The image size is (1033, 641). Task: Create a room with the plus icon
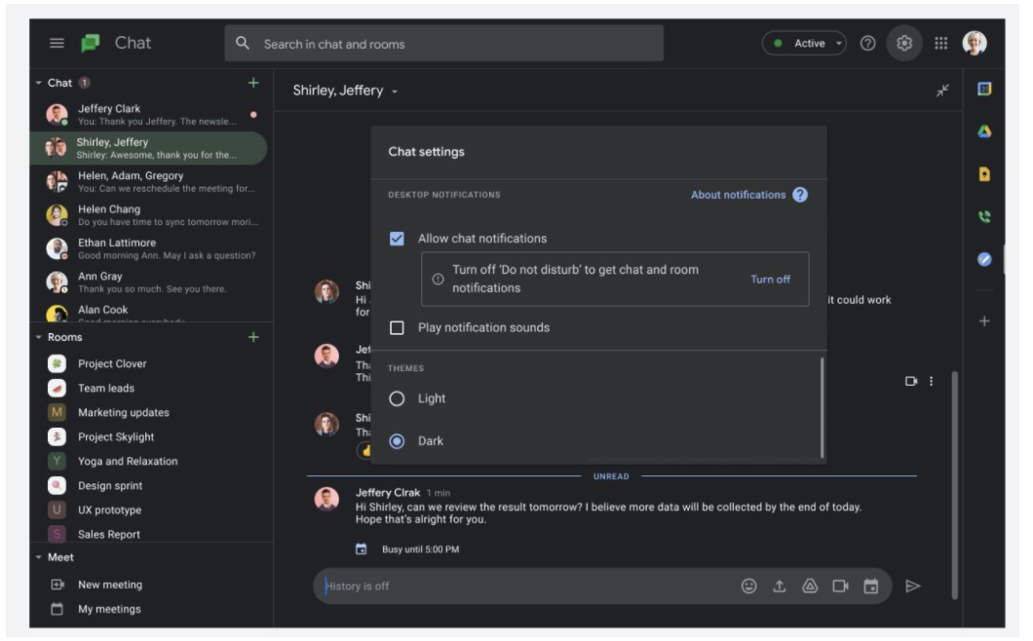coord(253,337)
